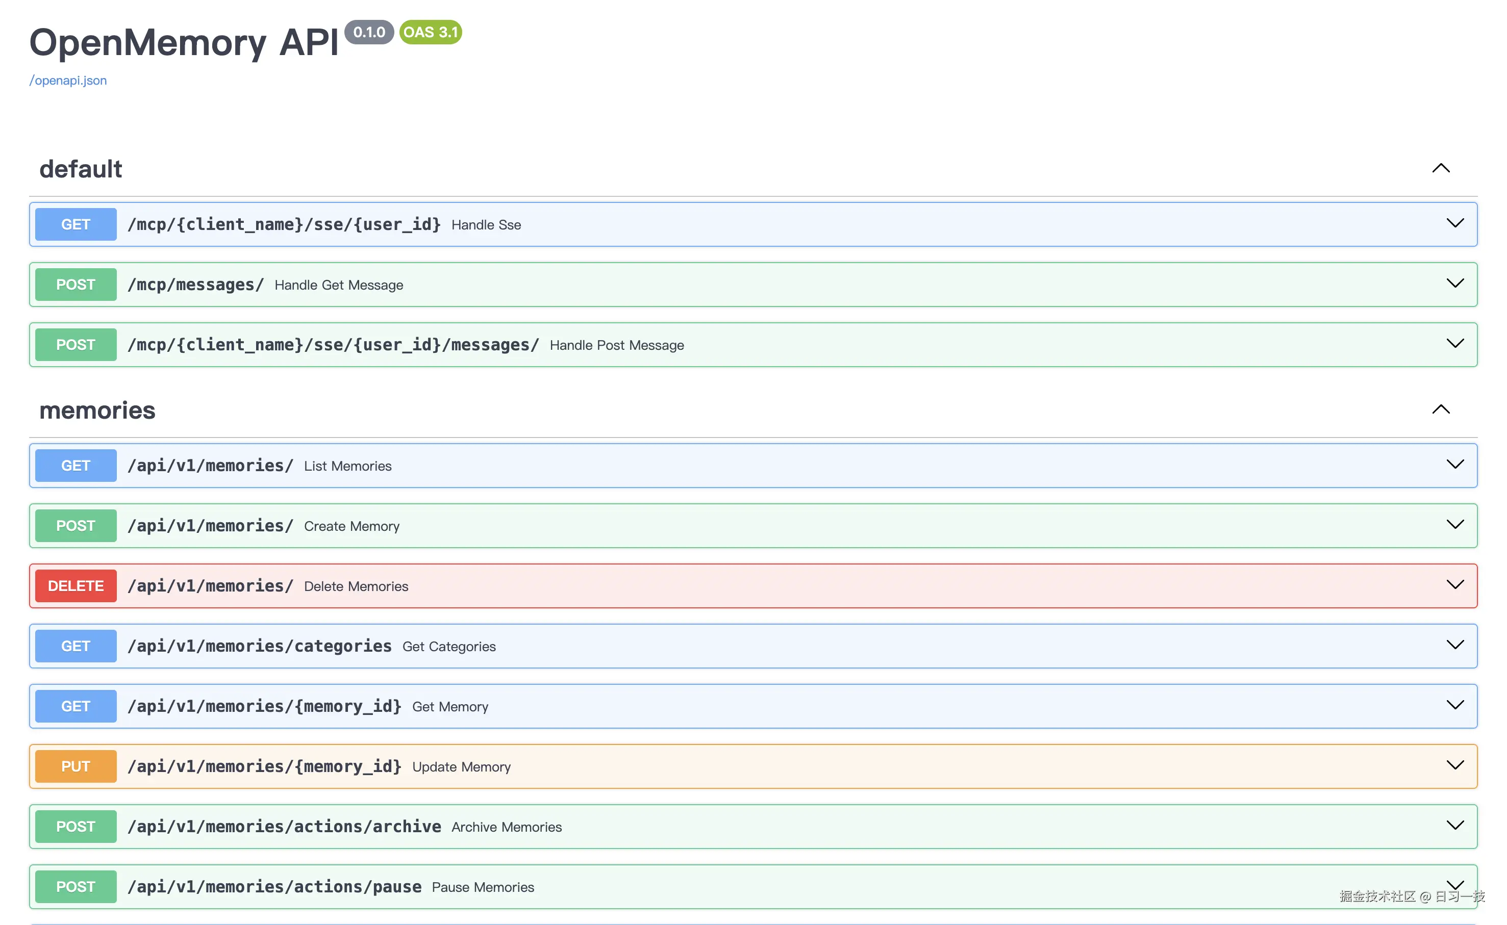The height and width of the screenshot is (925, 1507).
Task: Click the DELETE badge on Delete Memories endpoint
Action: (76, 585)
